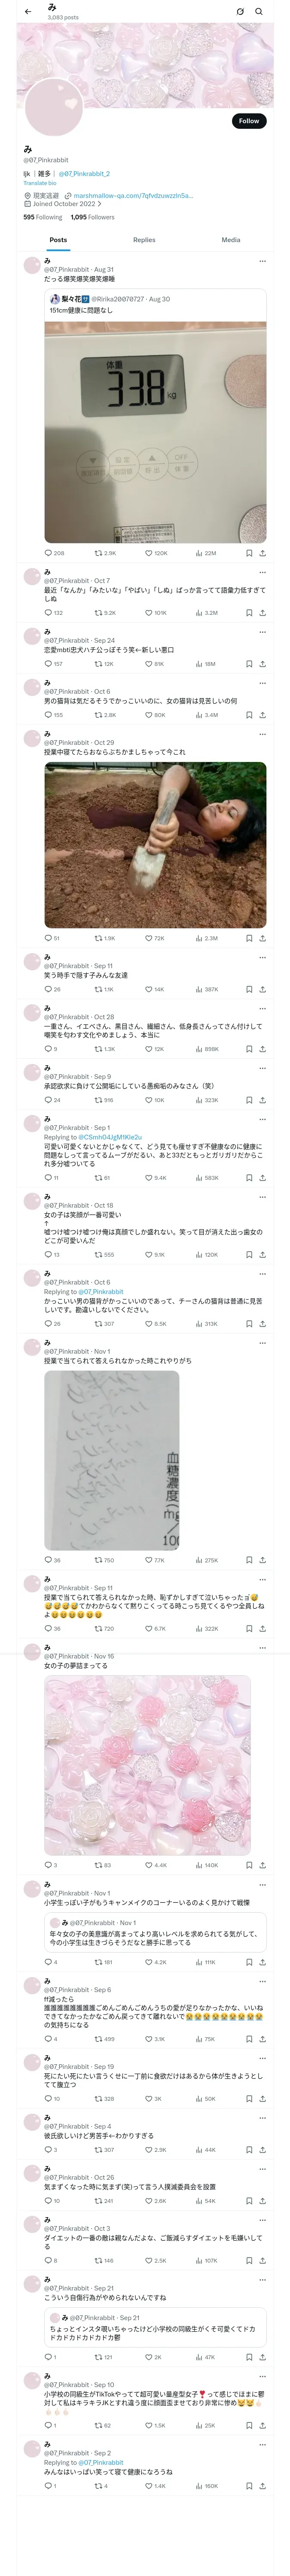Share the Aug 31 post
The image size is (290, 2576).
pyautogui.click(x=262, y=553)
